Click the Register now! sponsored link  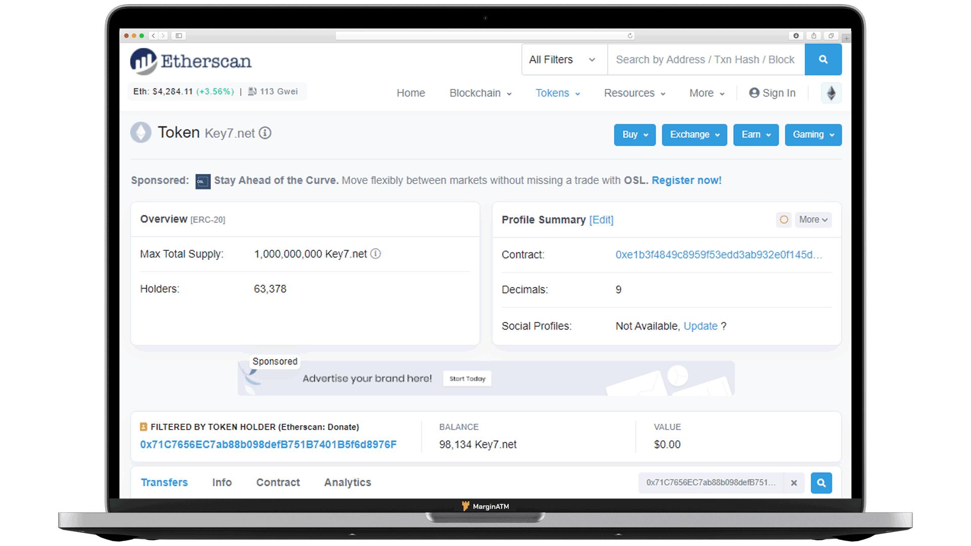pyautogui.click(x=686, y=180)
